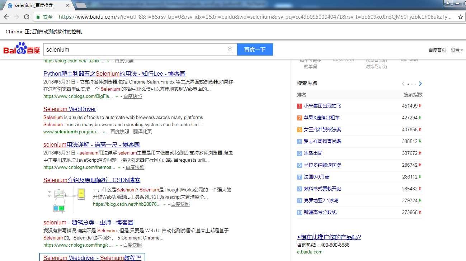
Task: Open camera image search icon
Action: point(230,49)
